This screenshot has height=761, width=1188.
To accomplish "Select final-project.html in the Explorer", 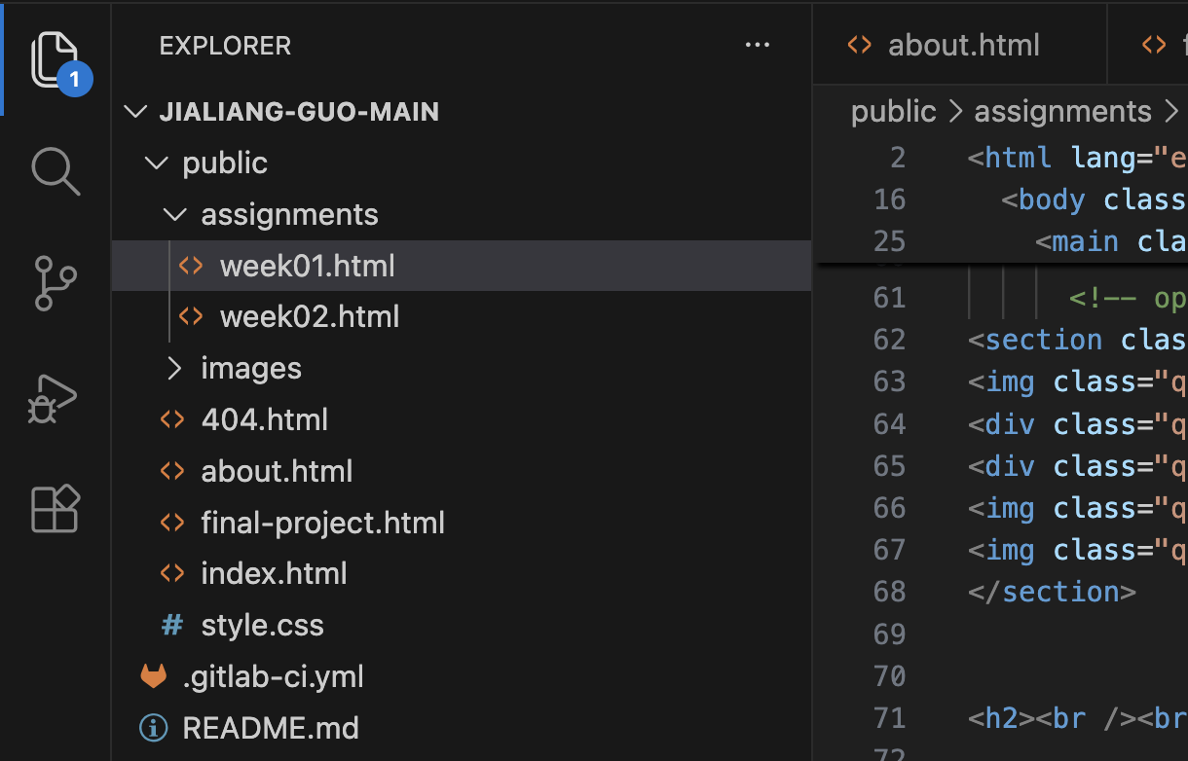I will [x=322, y=522].
